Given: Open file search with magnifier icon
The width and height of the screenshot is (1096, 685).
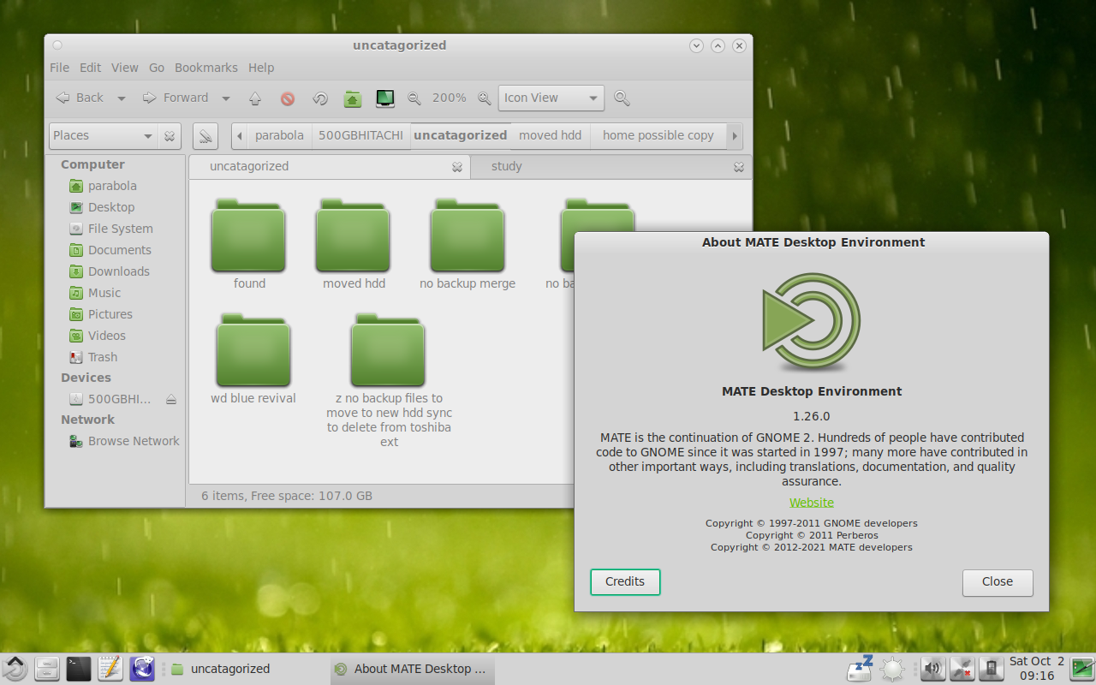Looking at the screenshot, I should [x=622, y=98].
